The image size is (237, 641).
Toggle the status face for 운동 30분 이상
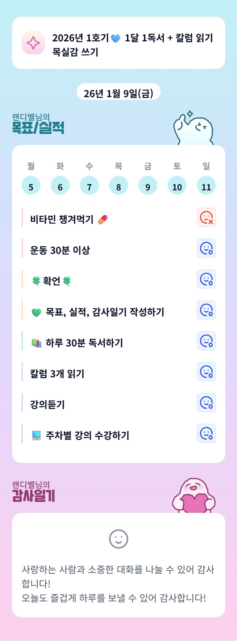(206, 248)
